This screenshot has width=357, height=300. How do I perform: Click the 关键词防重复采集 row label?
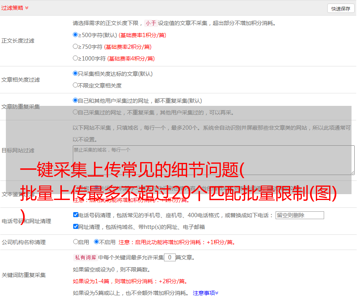pyautogui.click(x=23, y=275)
